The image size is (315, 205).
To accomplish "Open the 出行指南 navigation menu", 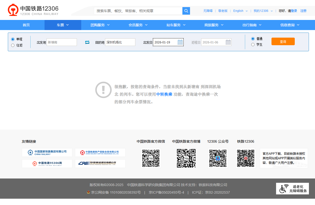I will [252, 25].
